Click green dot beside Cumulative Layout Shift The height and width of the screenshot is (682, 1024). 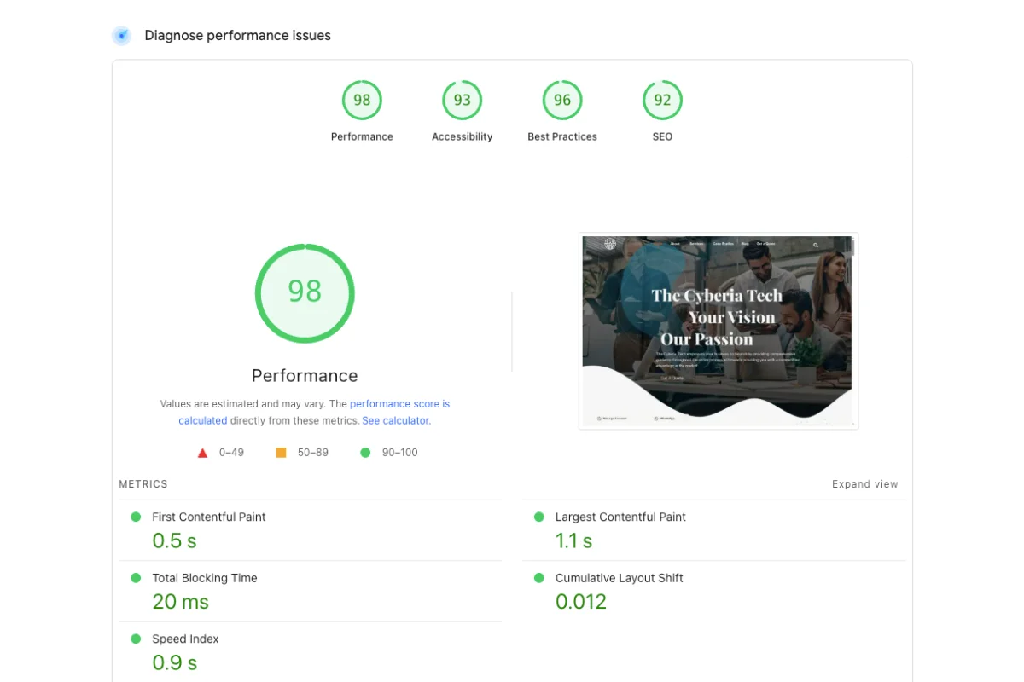pos(538,578)
